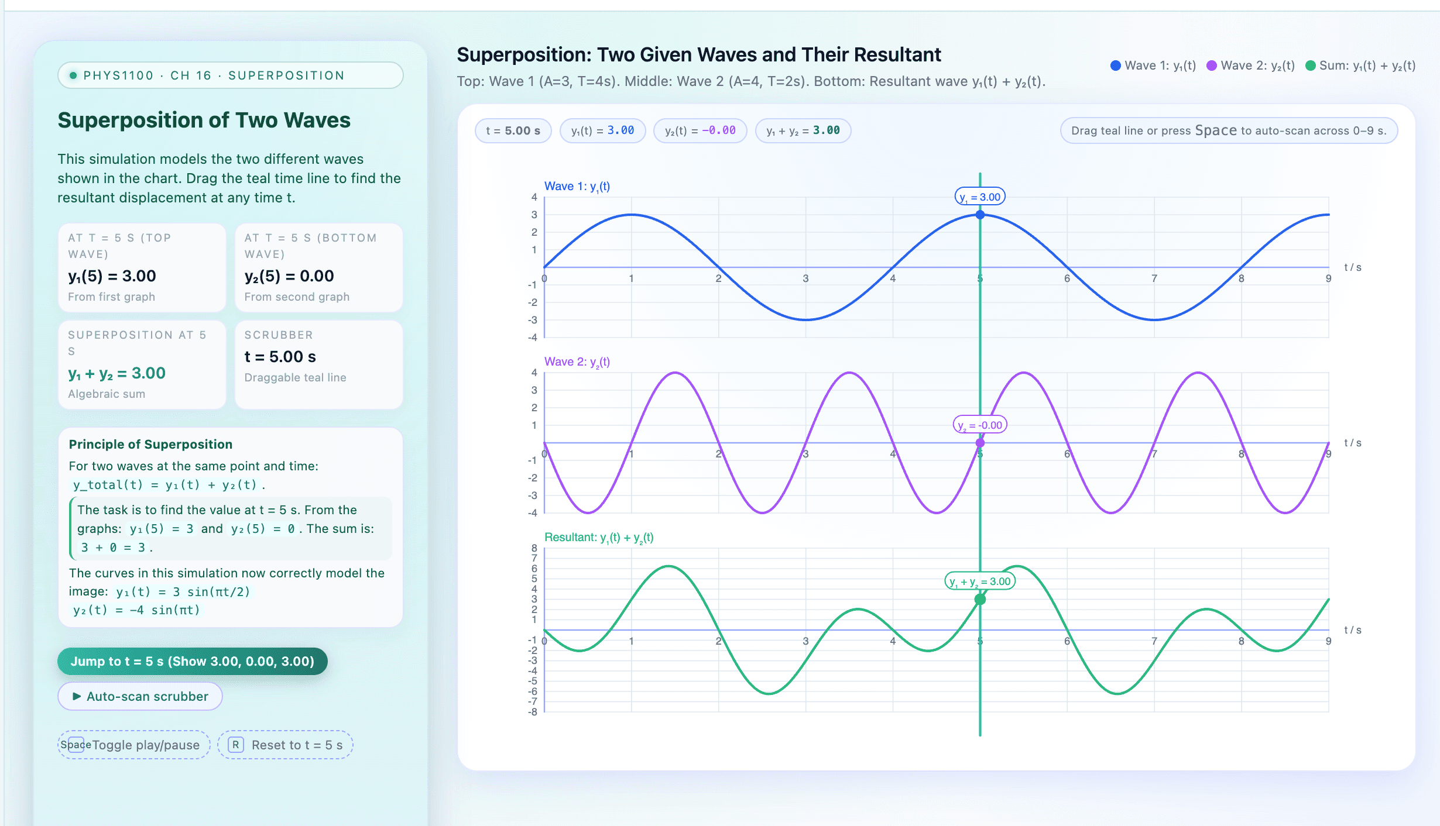1440x826 pixels.
Task: Click the green marker dot on Resultant curve
Action: (980, 599)
